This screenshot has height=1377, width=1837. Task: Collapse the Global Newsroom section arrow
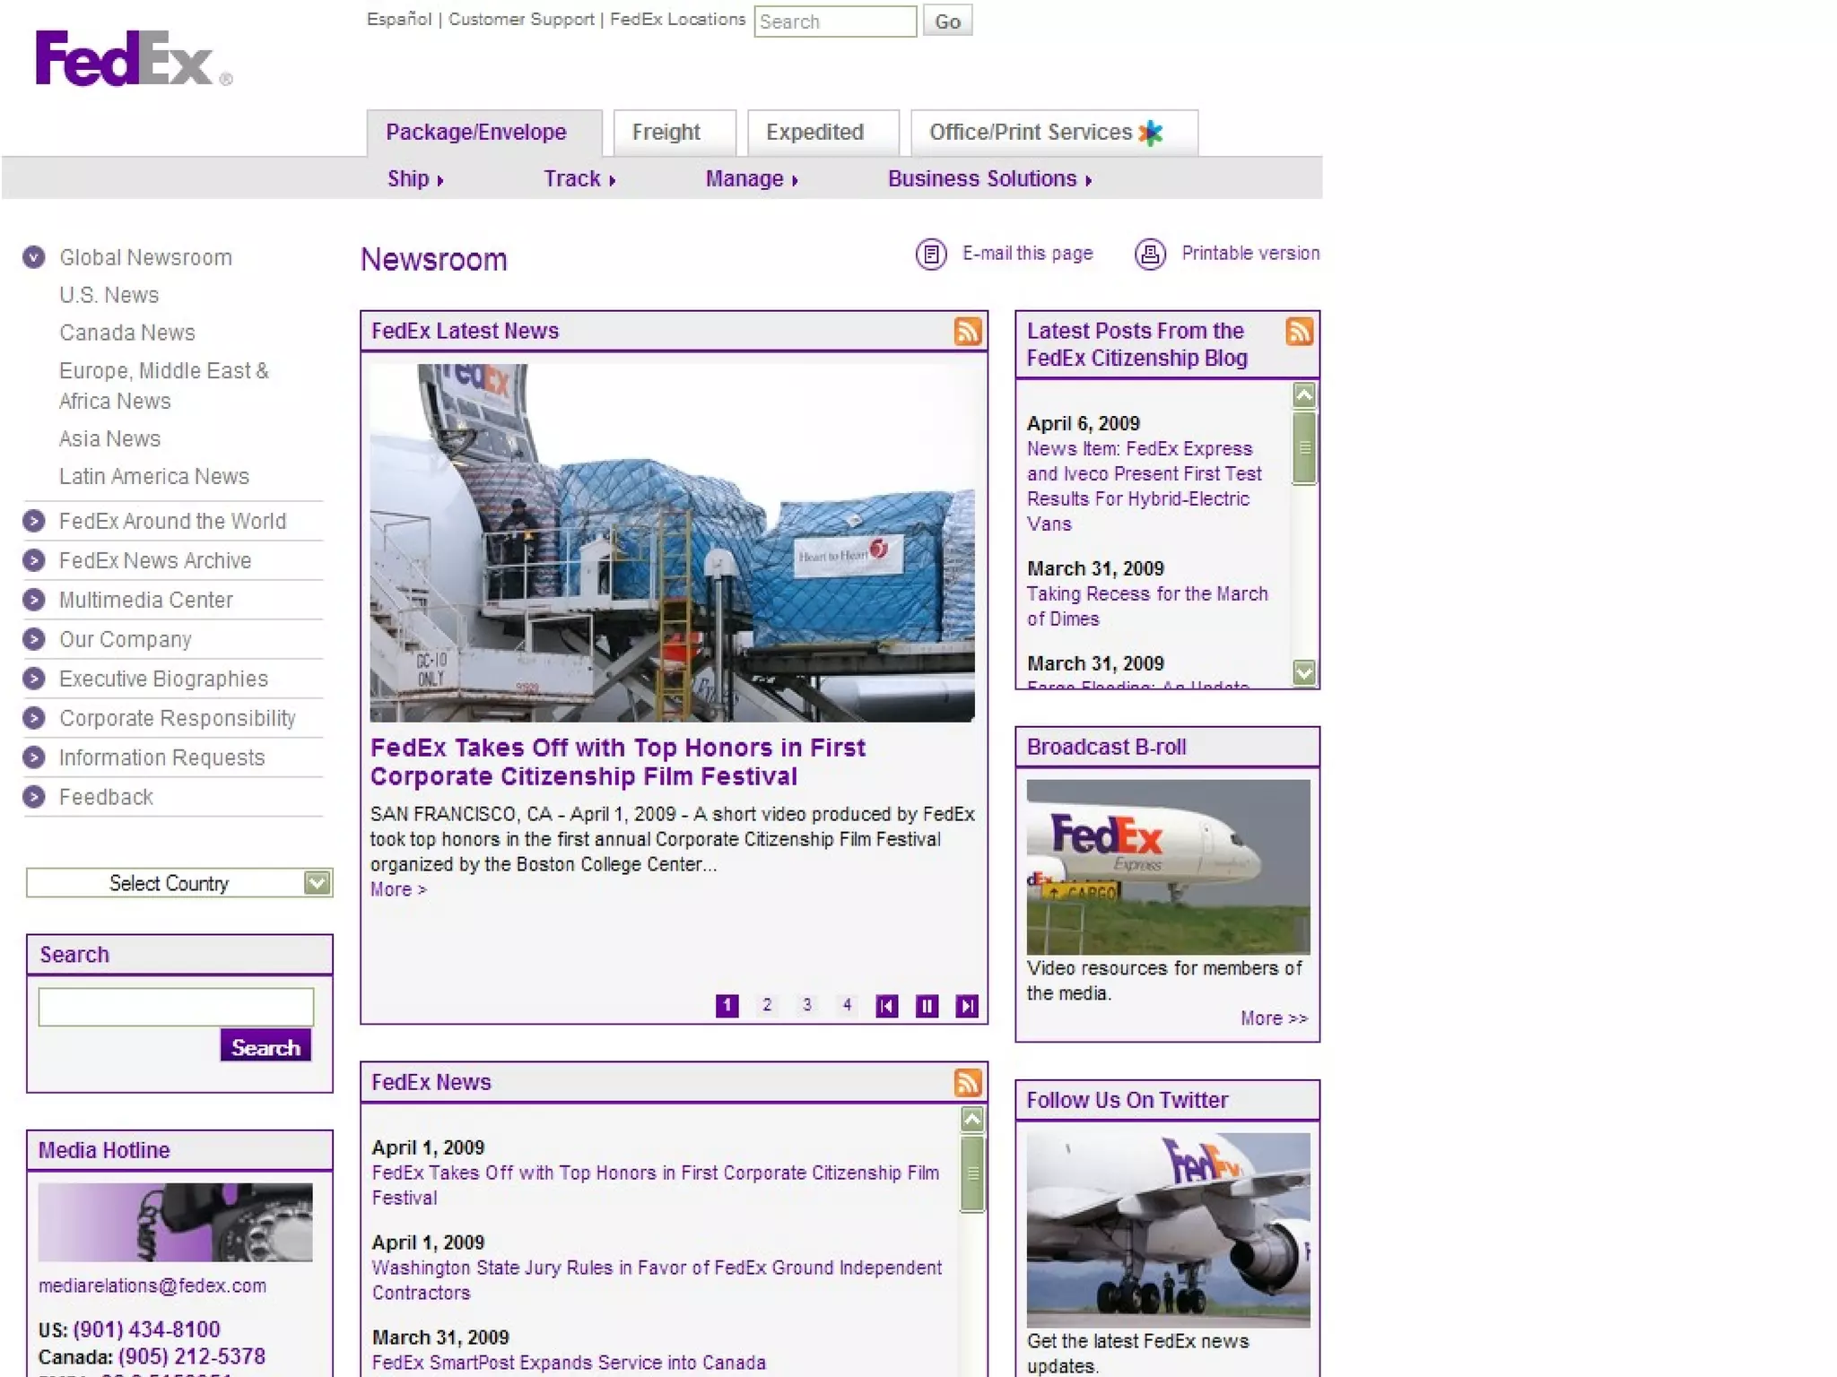pyautogui.click(x=34, y=258)
